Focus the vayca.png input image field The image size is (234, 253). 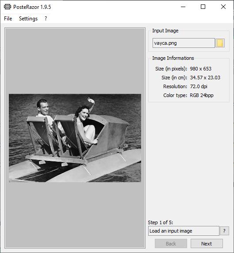[184, 43]
